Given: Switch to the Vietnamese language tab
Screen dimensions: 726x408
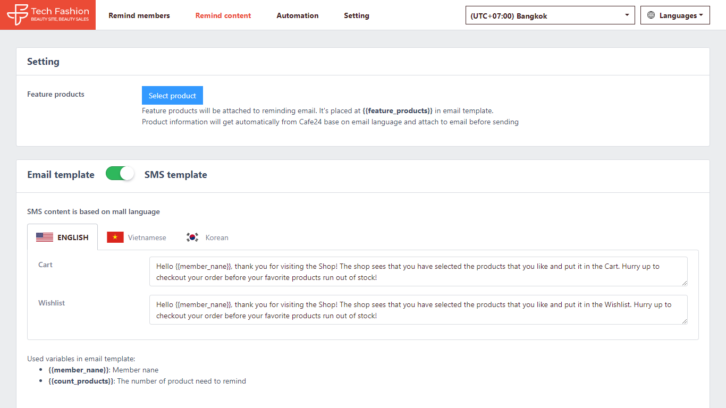Looking at the screenshot, I should coord(147,237).
